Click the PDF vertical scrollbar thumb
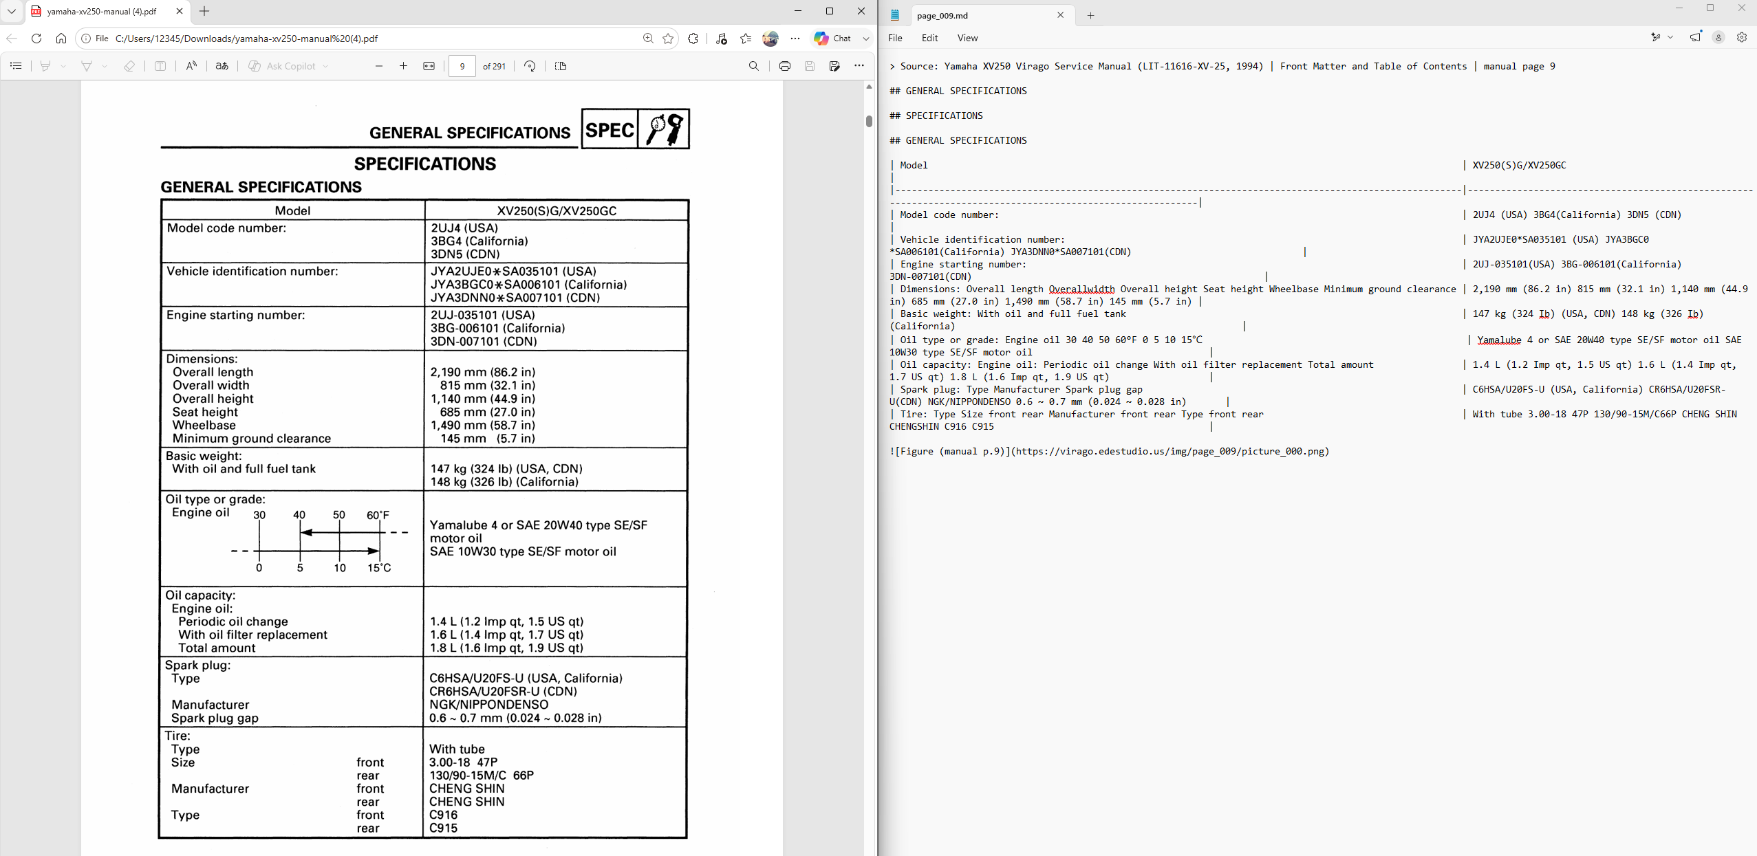 [869, 121]
